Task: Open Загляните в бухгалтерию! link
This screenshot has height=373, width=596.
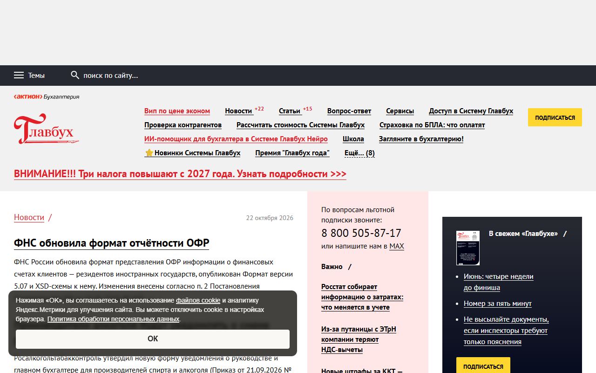Action: coord(421,139)
